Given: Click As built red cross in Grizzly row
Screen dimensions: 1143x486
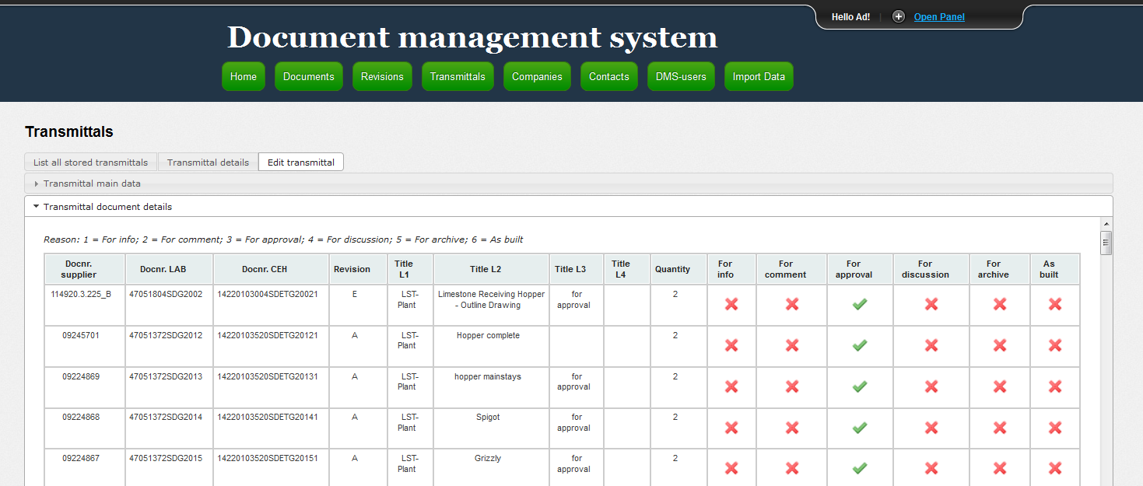Looking at the screenshot, I should click(1055, 468).
